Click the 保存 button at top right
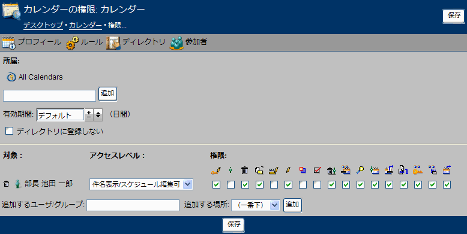Image resolution: width=467 pixels, height=234 pixels. (x=454, y=16)
